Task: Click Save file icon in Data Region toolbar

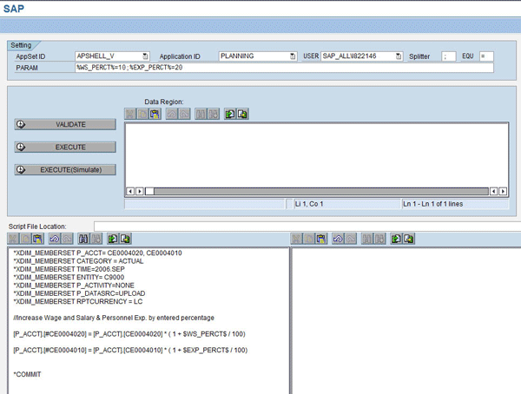Action: [x=243, y=114]
